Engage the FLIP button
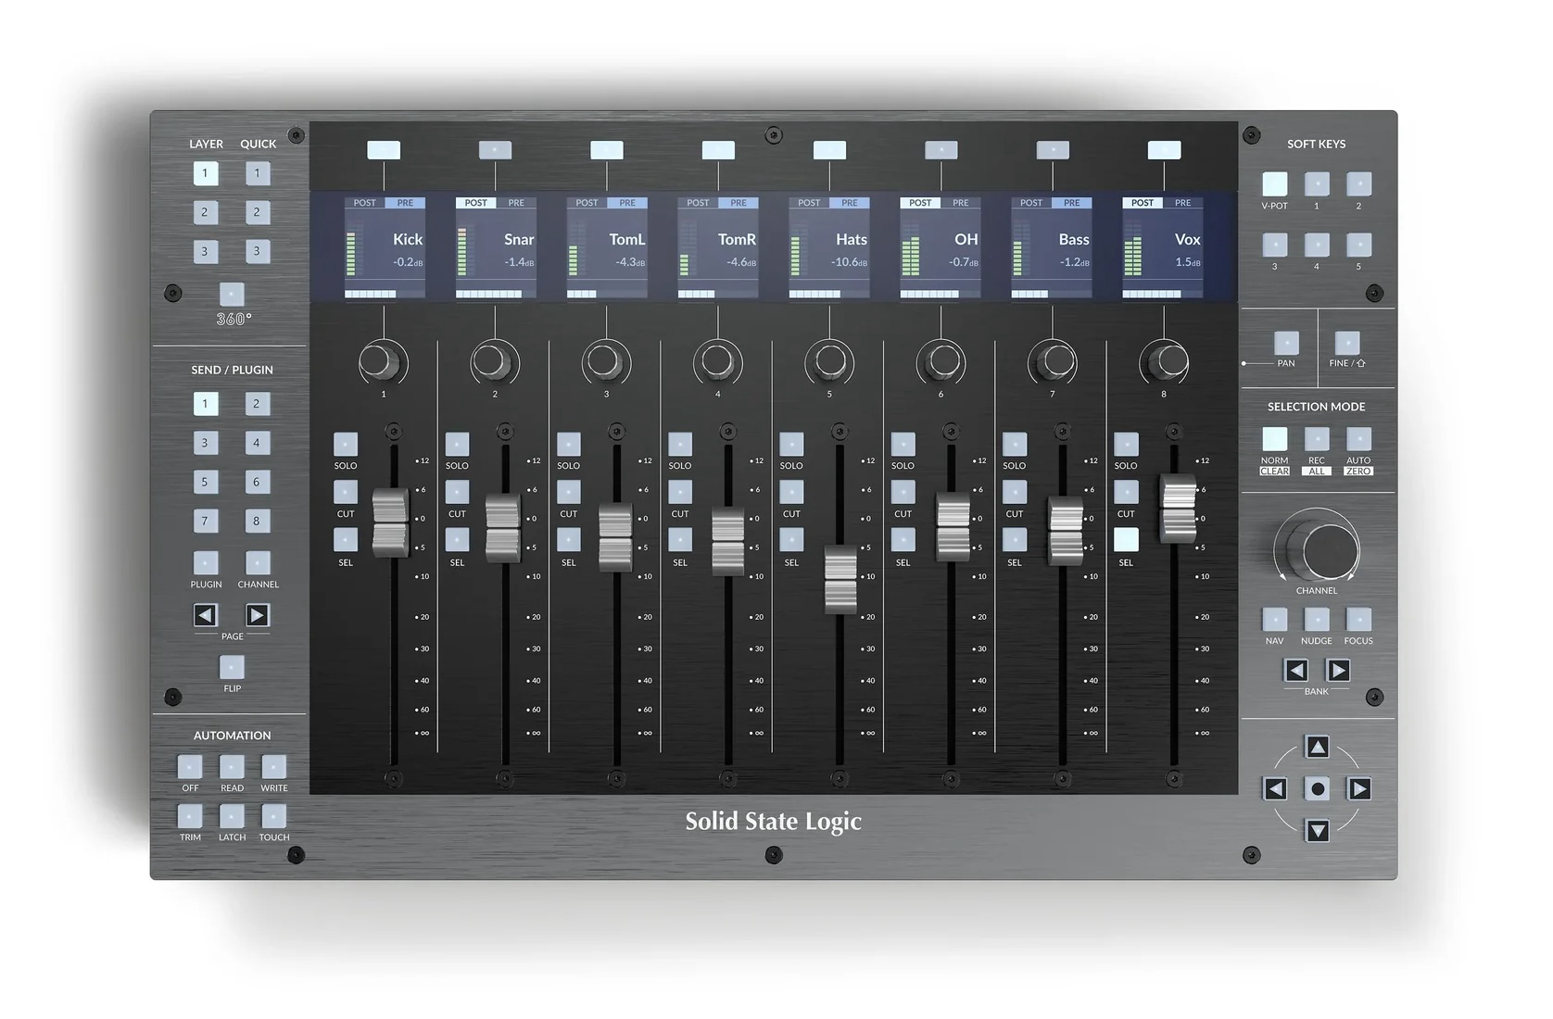This screenshot has height=1019, width=1553. (232, 667)
